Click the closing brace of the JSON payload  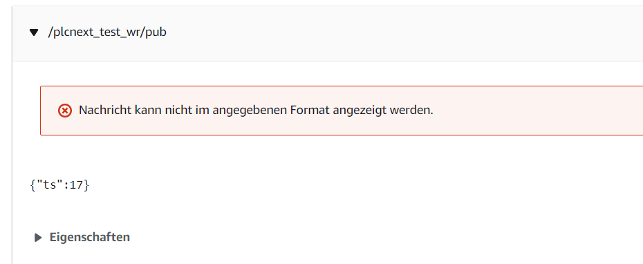(x=86, y=185)
